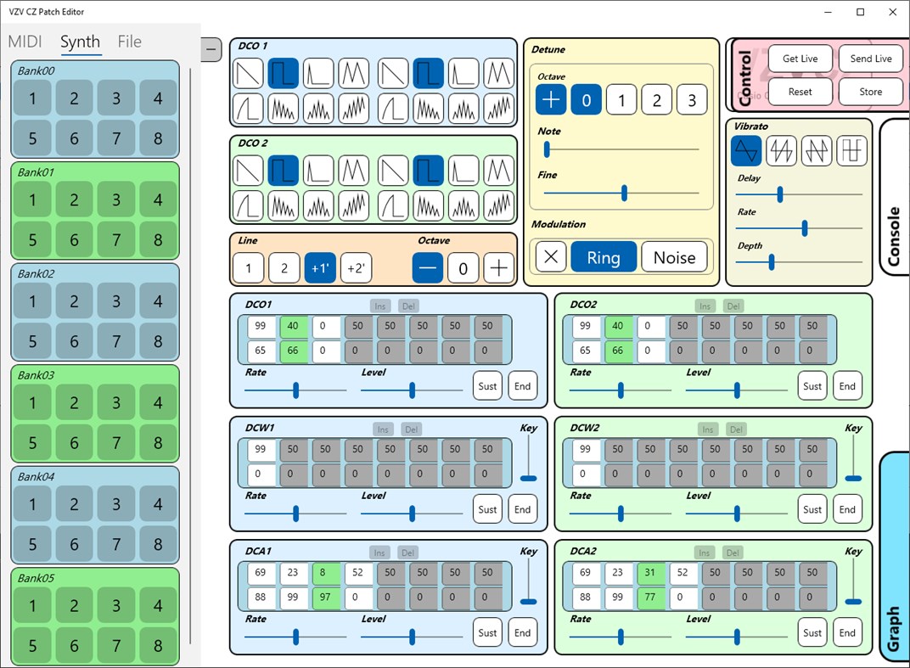The image size is (910, 668).
Task: Click the Get Live button
Action: [x=799, y=58]
